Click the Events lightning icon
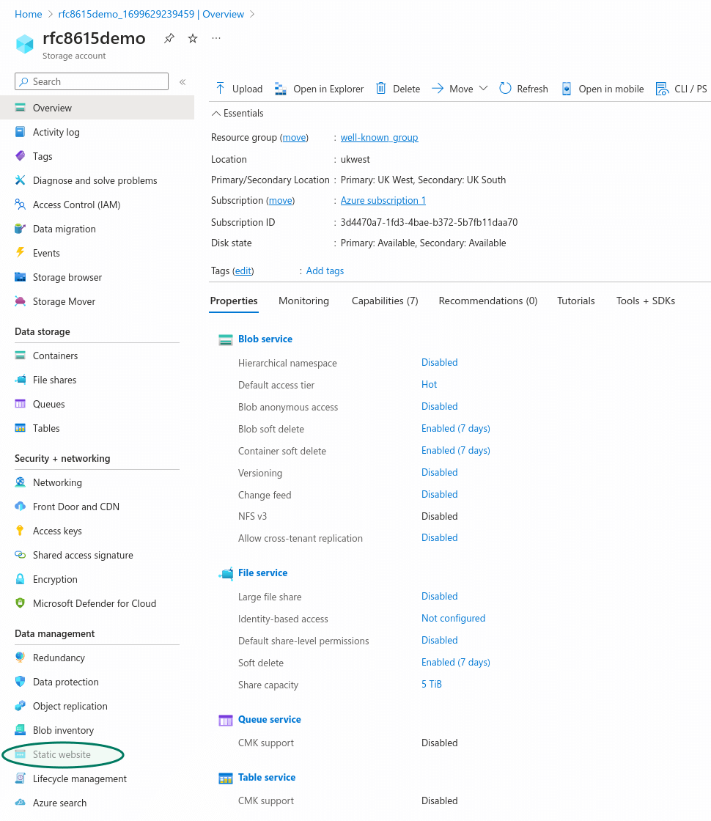Viewport: 711px width, 821px height. click(x=21, y=252)
